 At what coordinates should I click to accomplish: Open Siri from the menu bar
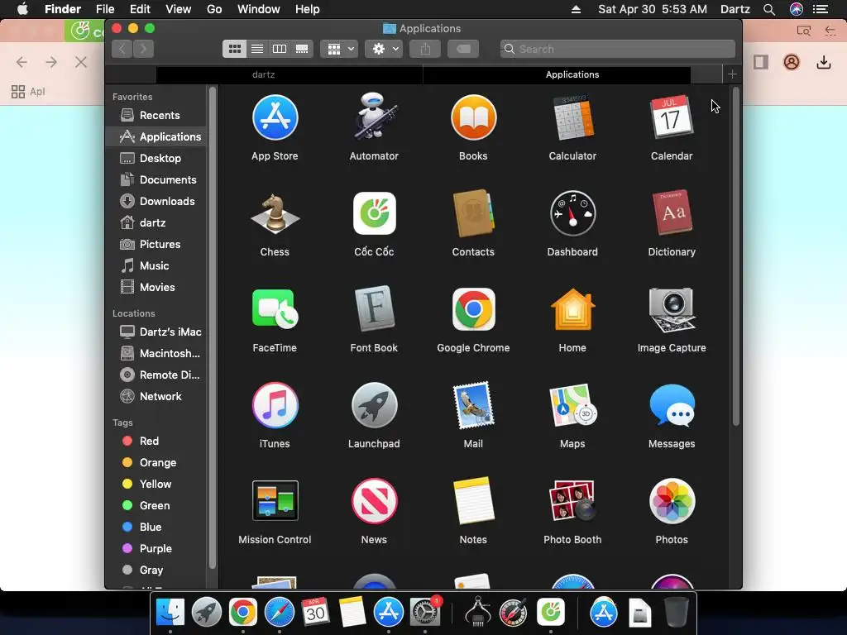pos(797,9)
